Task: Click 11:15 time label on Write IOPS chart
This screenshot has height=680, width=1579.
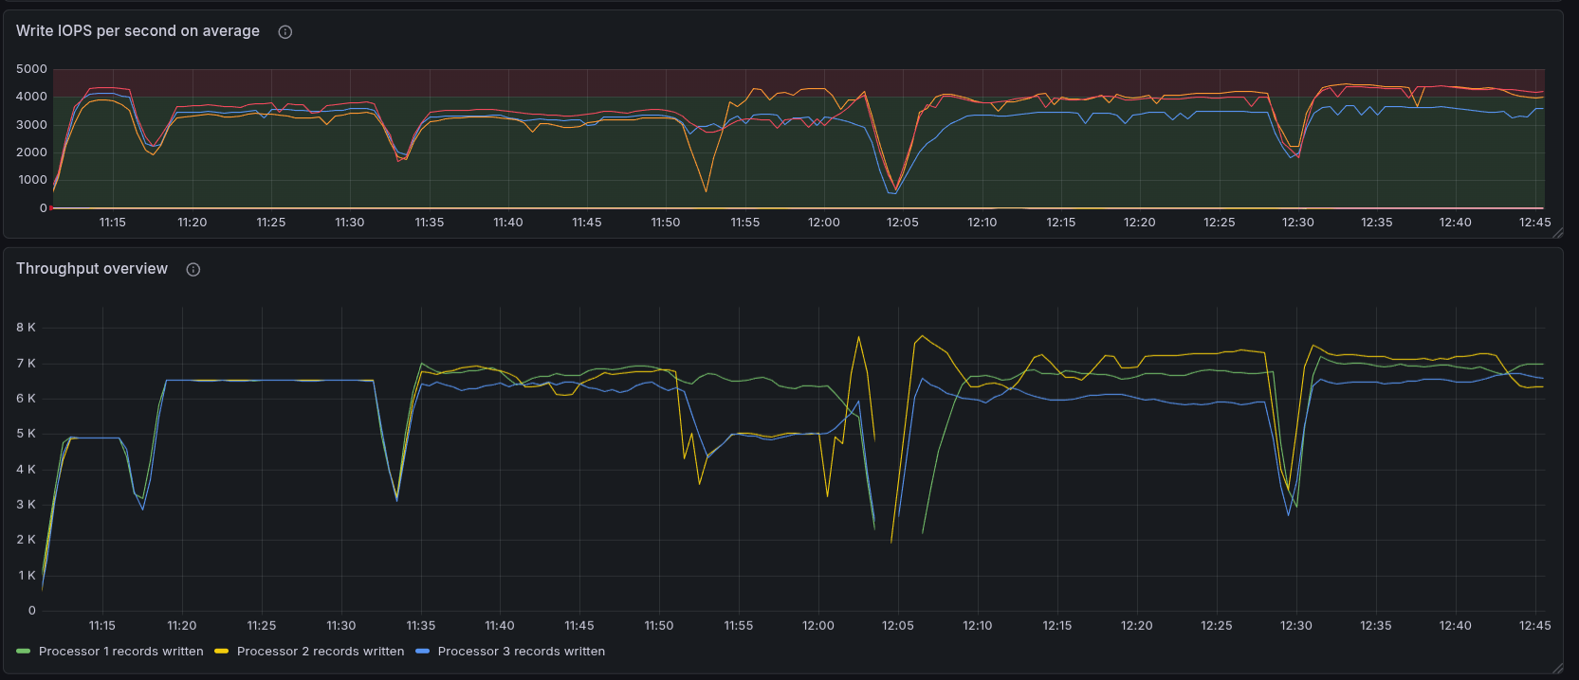Action: coord(112,223)
